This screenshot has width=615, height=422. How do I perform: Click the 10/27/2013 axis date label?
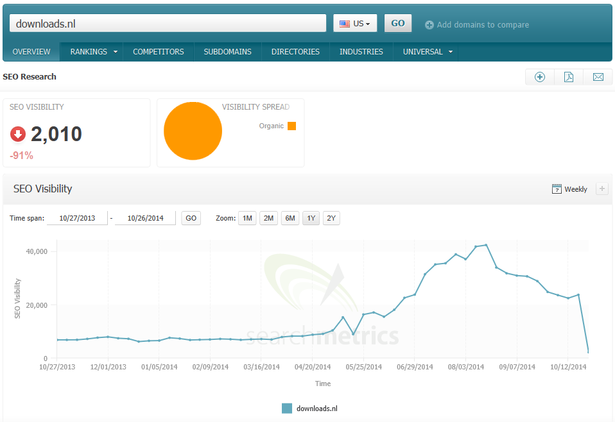pos(57,367)
